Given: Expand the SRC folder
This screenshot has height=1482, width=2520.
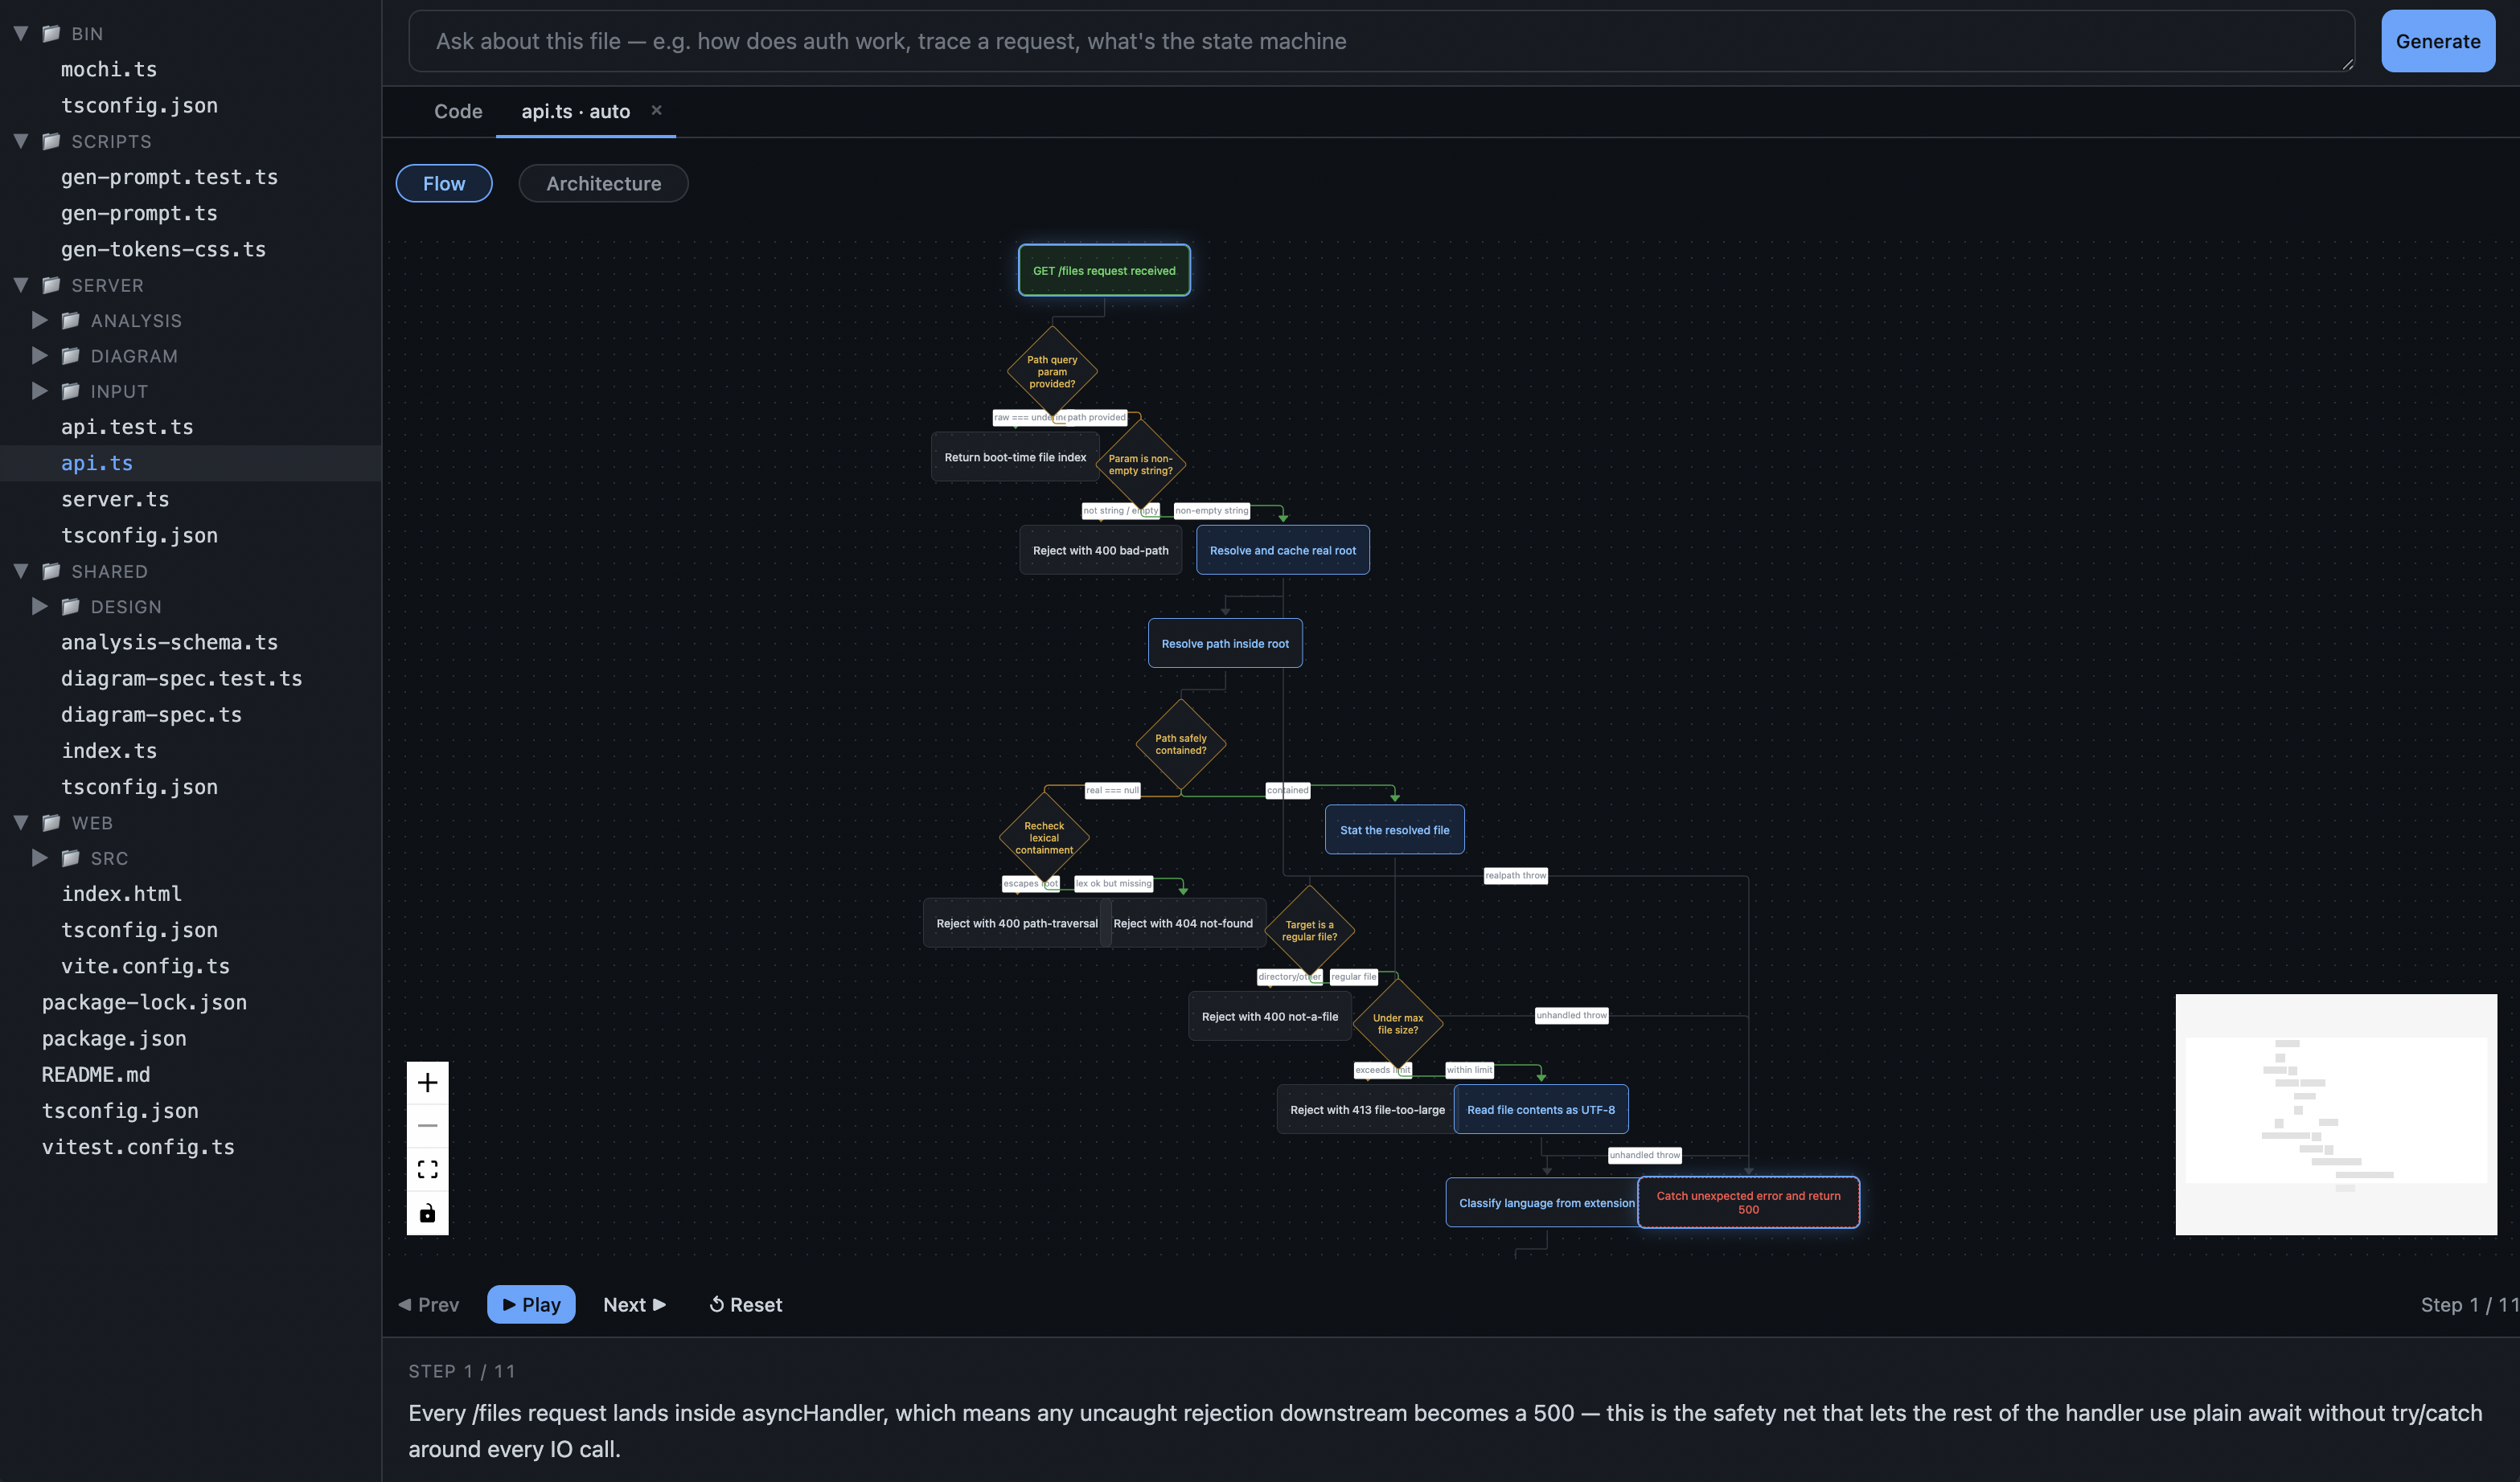Looking at the screenshot, I should pyautogui.click(x=40, y=858).
